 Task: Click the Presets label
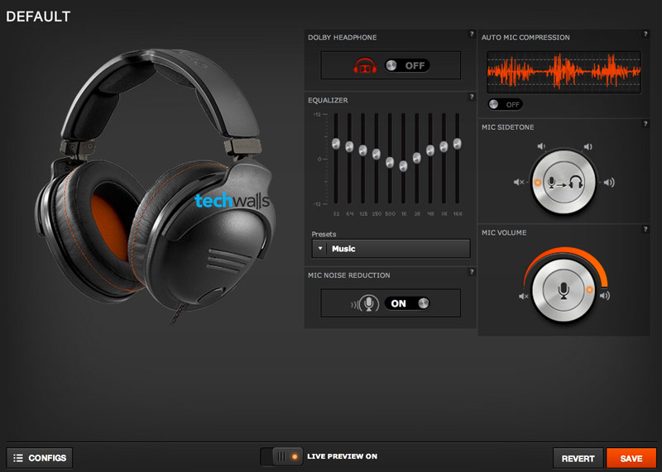pos(324,234)
